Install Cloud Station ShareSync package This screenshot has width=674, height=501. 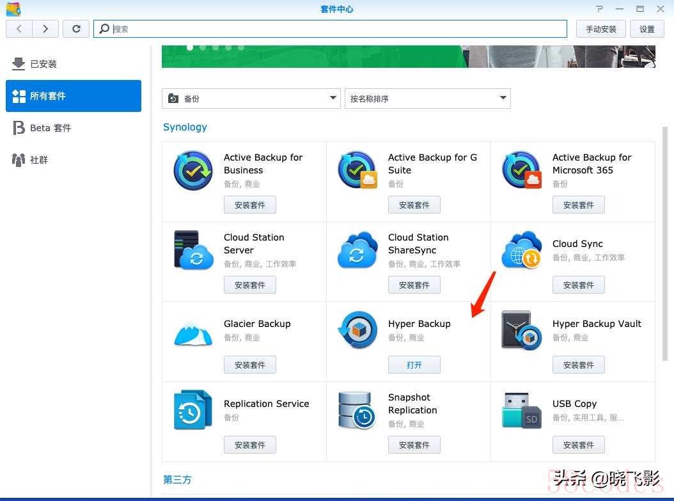(414, 285)
